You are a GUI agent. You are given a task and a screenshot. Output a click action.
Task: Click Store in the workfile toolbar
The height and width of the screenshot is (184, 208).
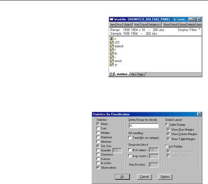tap(182, 25)
